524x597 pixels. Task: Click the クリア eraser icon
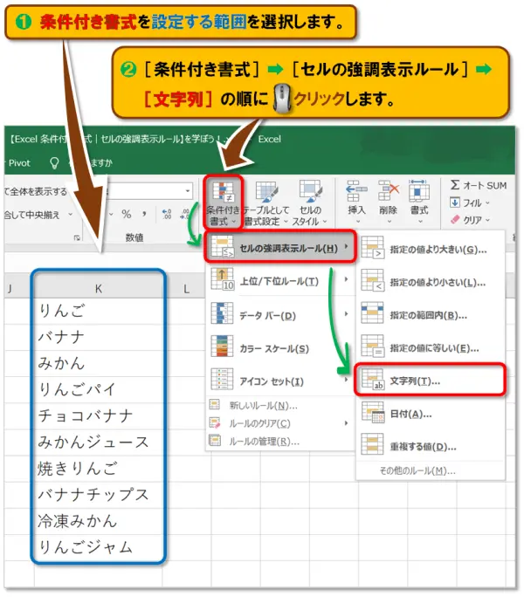pos(455,220)
